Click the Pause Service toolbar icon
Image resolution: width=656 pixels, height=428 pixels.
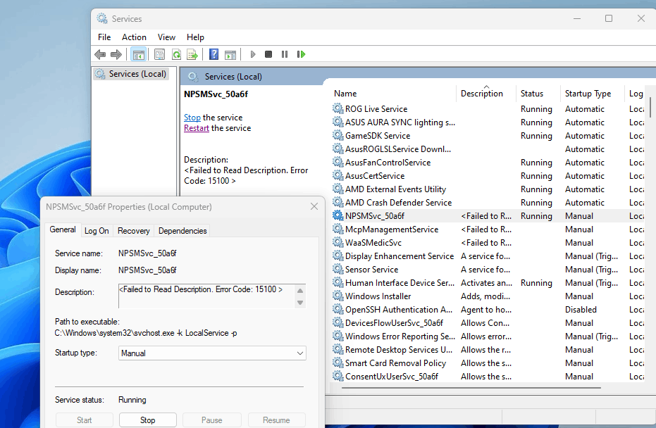285,54
